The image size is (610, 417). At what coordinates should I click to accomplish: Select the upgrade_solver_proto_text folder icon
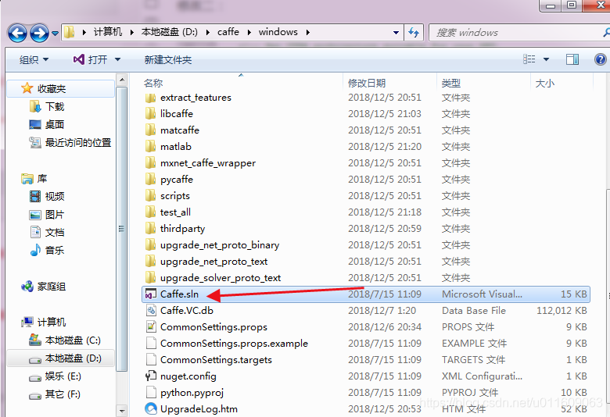pos(151,278)
